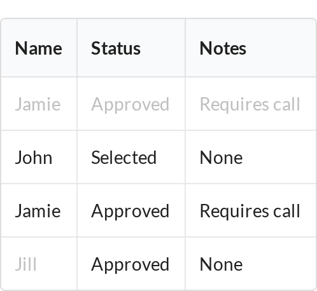Click the Selected status cell
The height and width of the screenshot is (291, 317).
131,157
